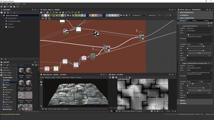Open the Windows menu
Image resolution: width=214 pixels, height=120 pixels.
pyautogui.click(x=18, y=4)
